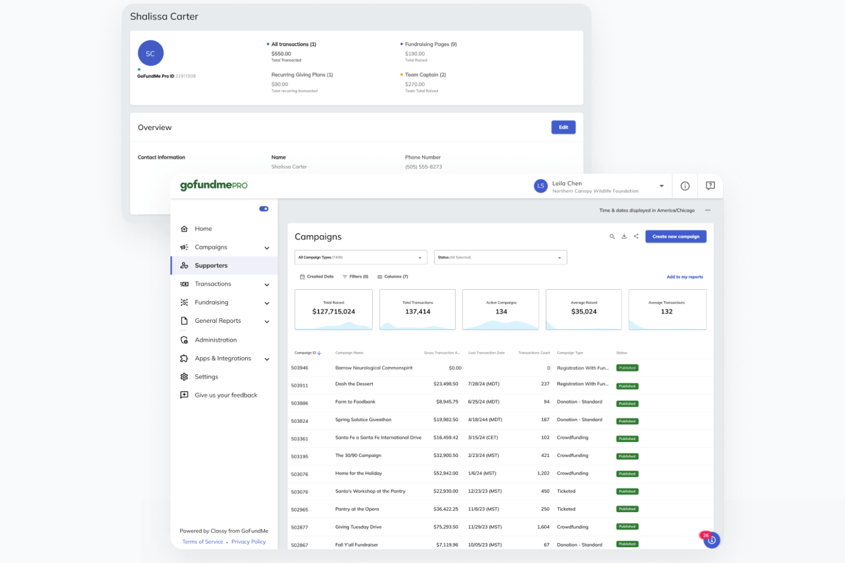Click the Administration icon in the navigation

tap(184, 339)
